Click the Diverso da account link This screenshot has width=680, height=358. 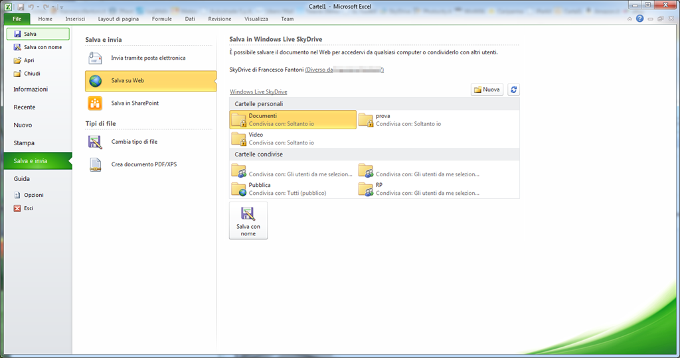click(345, 70)
